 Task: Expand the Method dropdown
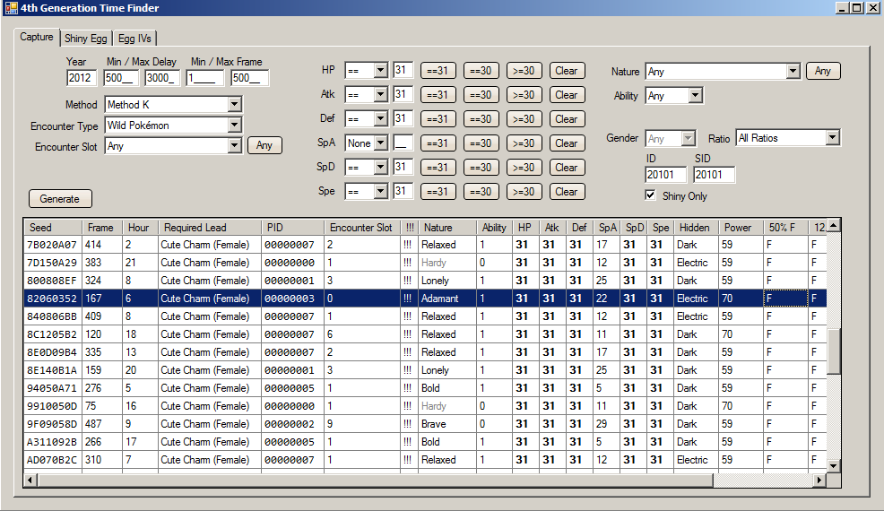point(235,104)
